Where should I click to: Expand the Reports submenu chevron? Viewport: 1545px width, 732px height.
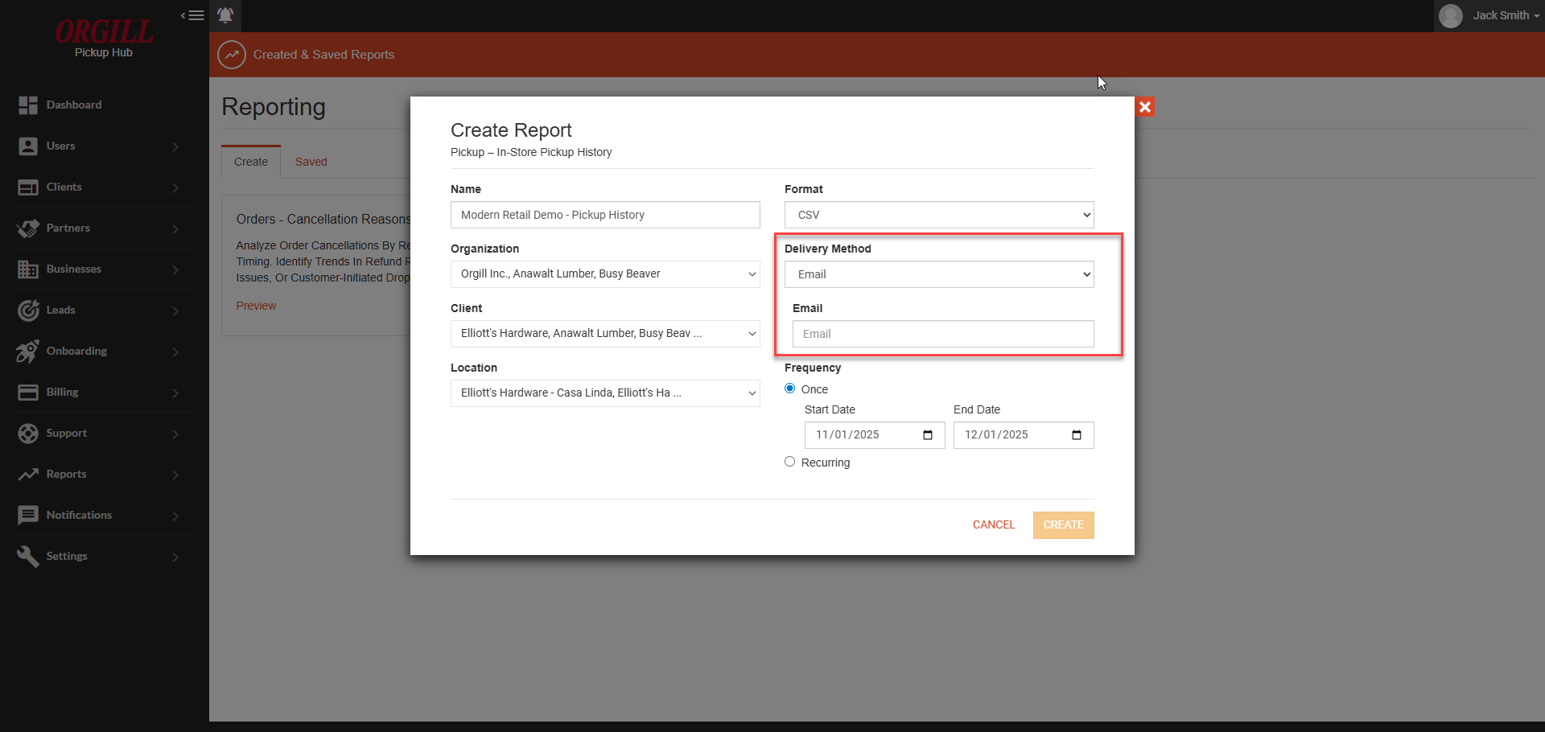tap(175, 475)
